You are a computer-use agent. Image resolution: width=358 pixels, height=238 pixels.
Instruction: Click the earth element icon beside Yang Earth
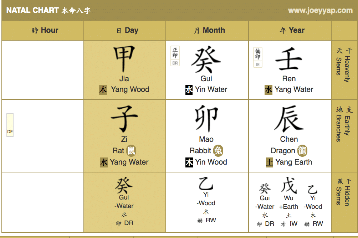coord(270,162)
